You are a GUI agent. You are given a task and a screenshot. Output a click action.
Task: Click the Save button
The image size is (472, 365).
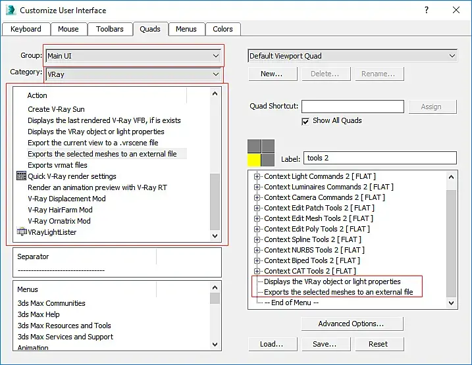coord(326,344)
